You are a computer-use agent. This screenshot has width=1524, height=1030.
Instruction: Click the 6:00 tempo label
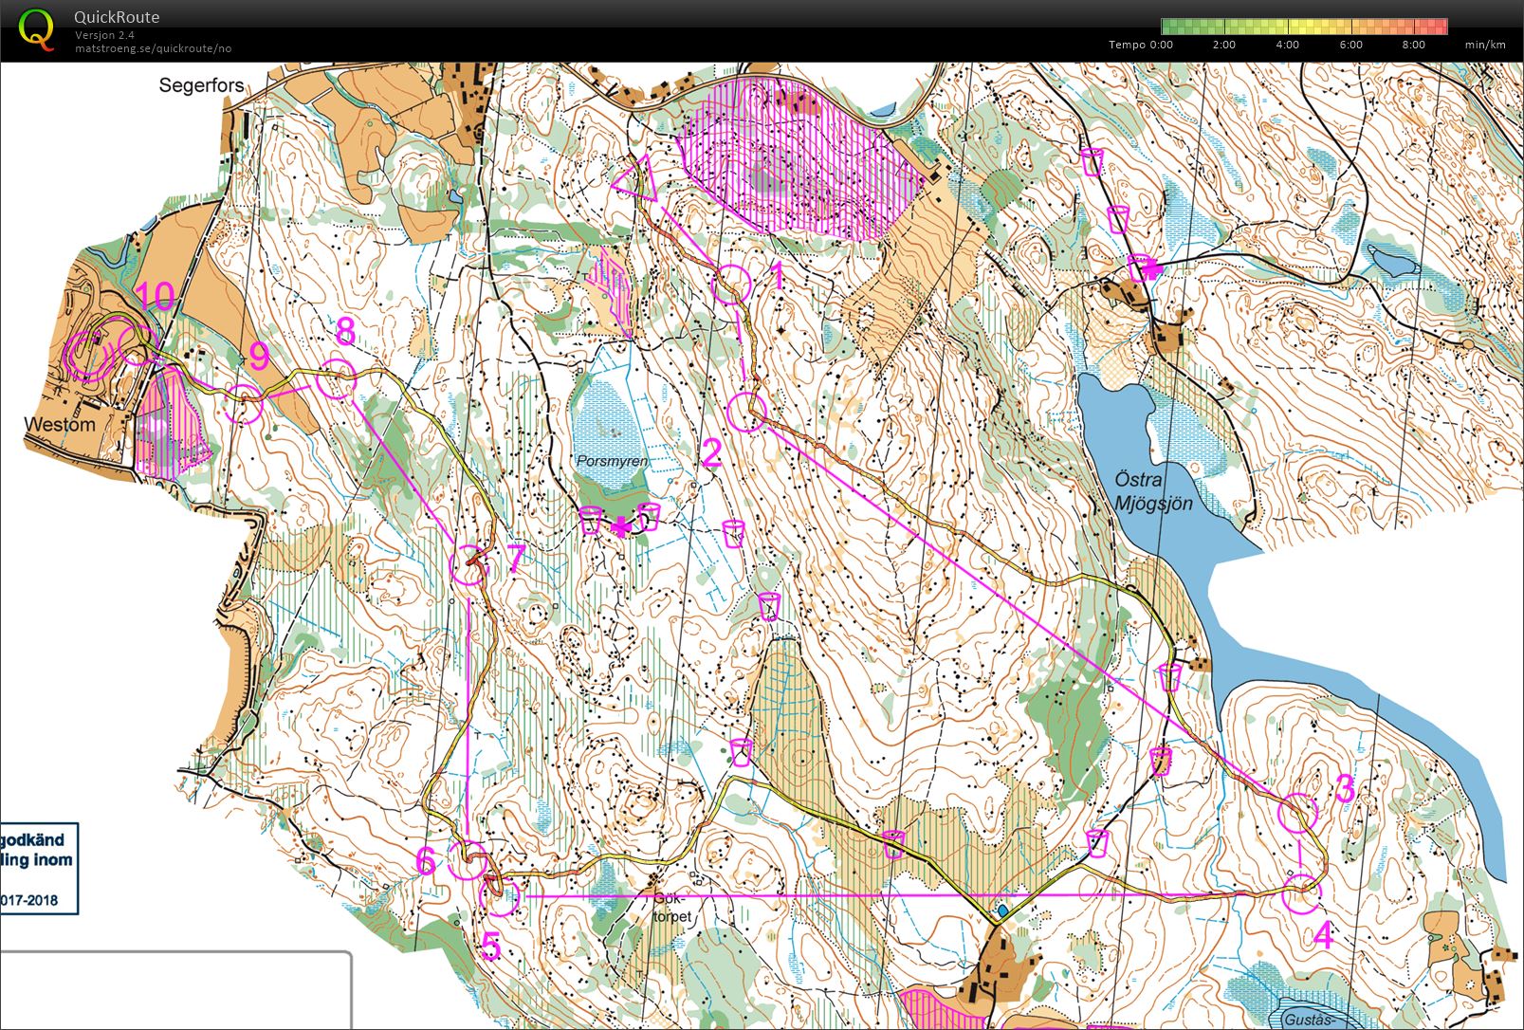tap(1350, 45)
